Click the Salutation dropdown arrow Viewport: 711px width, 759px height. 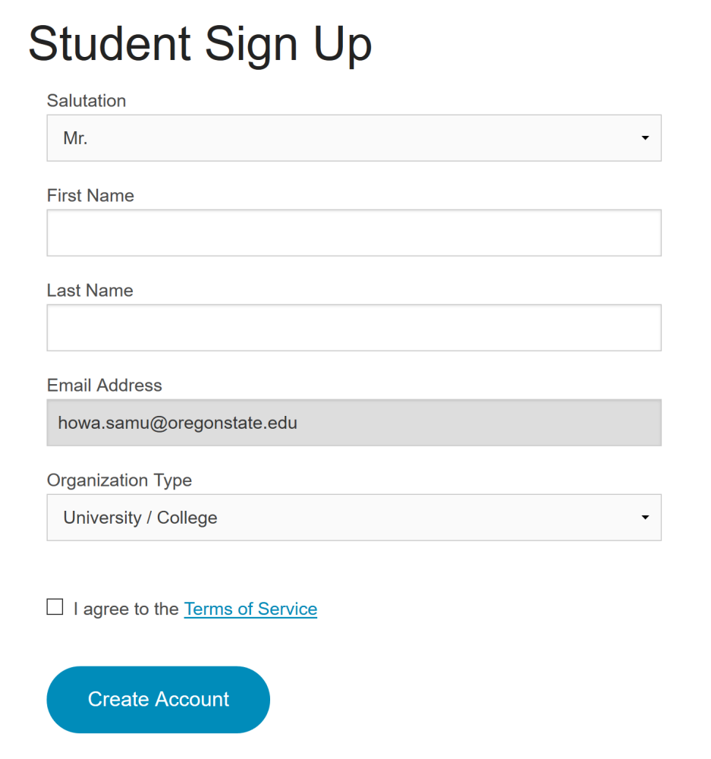pos(645,138)
